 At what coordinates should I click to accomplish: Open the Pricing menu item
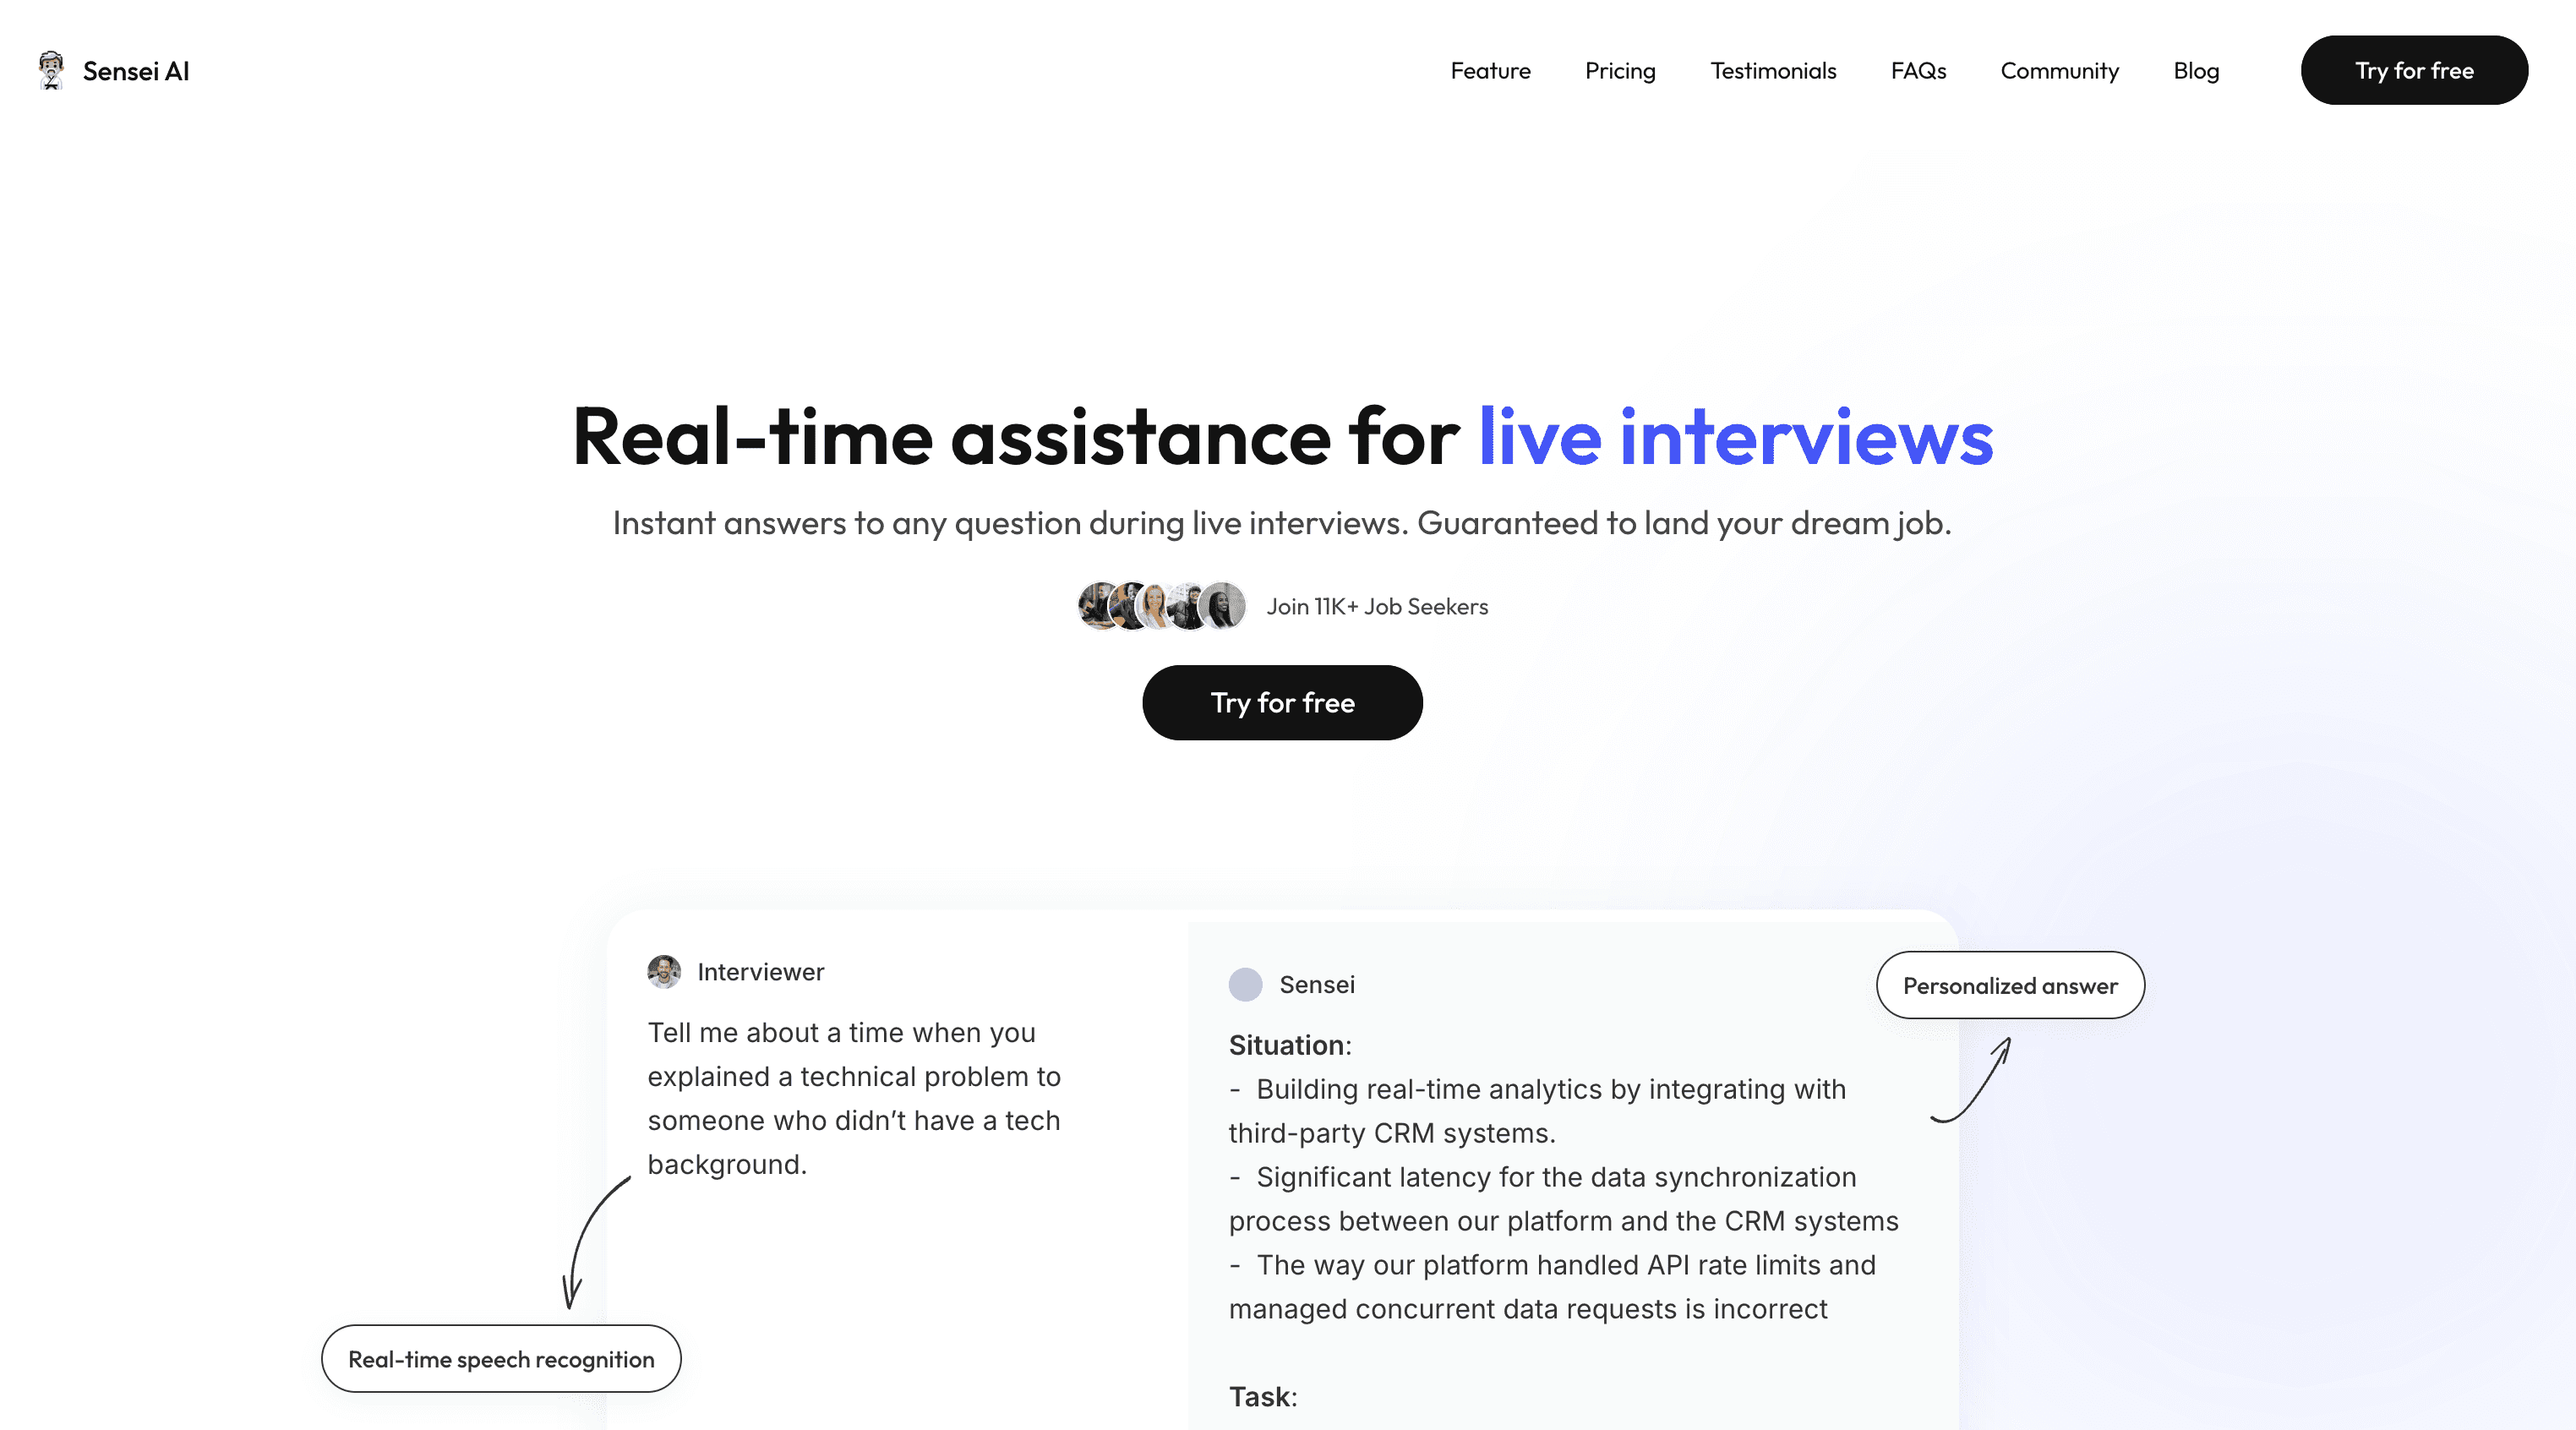(1620, 68)
